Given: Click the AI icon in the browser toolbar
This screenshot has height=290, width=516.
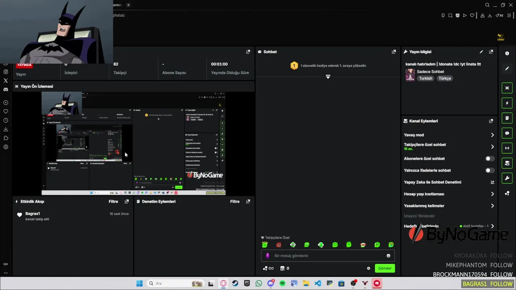Looking at the screenshot, I should coord(499,15).
